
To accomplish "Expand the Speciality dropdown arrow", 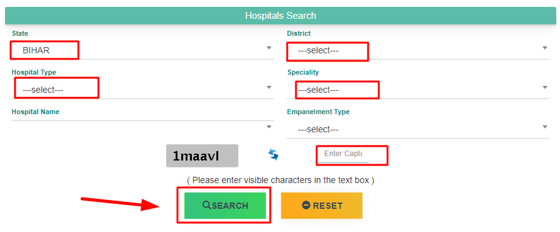I will (545, 87).
